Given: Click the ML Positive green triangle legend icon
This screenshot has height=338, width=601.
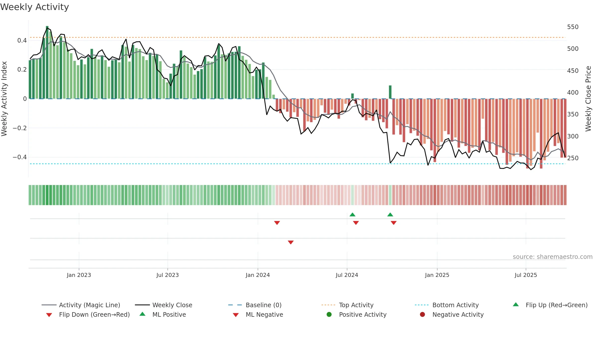Looking at the screenshot, I should (x=142, y=314).
